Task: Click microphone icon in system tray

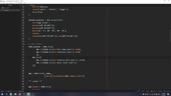Action: point(143,94)
